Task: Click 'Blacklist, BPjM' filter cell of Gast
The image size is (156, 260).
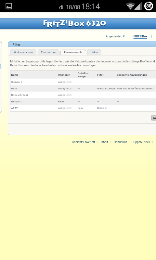Action: pos(106,88)
